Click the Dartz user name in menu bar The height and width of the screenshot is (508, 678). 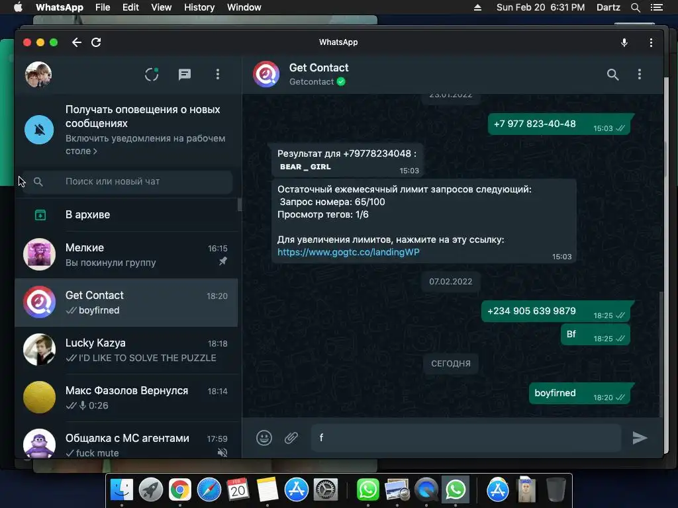pyautogui.click(x=608, y=7)
